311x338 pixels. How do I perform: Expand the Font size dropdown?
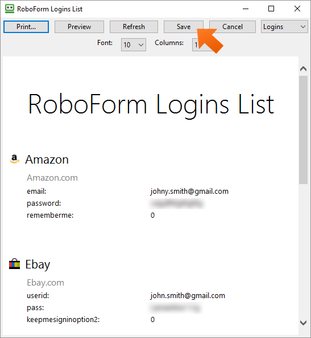pos(134,45)
